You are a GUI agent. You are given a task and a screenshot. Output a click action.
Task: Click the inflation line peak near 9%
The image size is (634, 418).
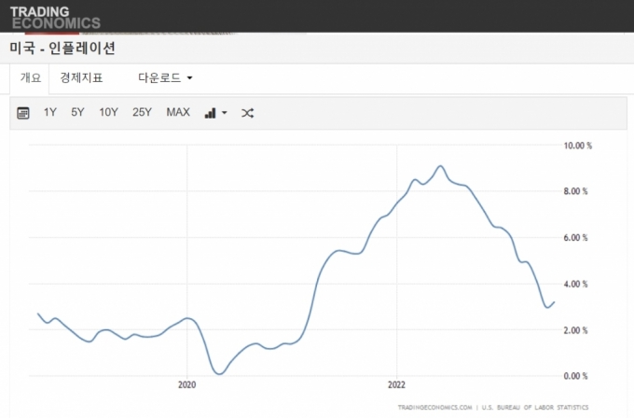440,167
